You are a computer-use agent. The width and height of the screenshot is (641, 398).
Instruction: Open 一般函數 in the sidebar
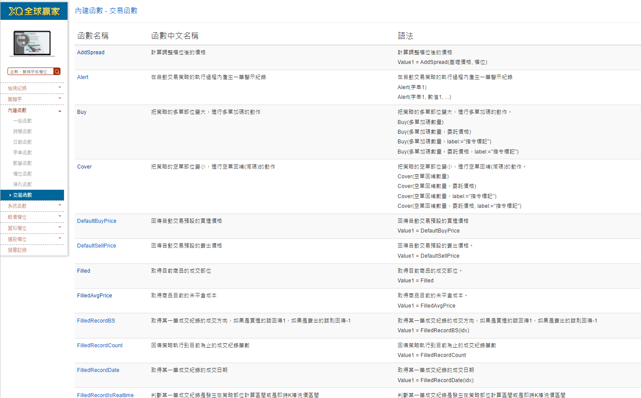pyautogui.click(x=23, y=121)
